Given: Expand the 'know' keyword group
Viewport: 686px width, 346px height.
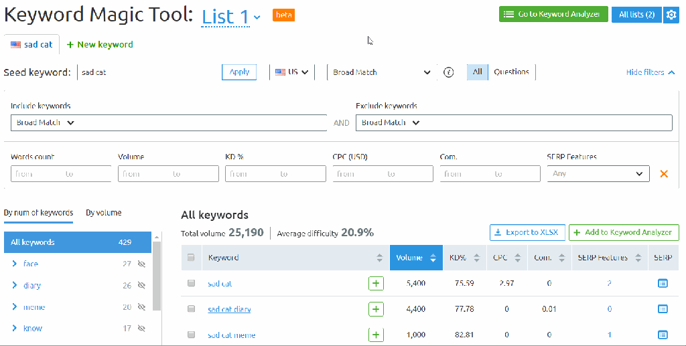Looking at the screenshot, I should click(15, 328).
